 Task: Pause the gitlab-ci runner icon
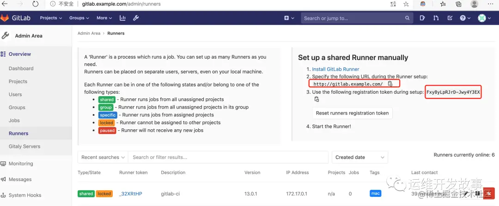pos(477,193)
